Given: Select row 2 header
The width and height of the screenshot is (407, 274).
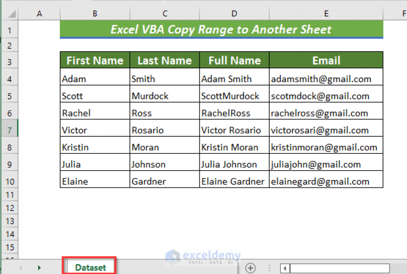Looking at the screenshot, I should (10, 46).
